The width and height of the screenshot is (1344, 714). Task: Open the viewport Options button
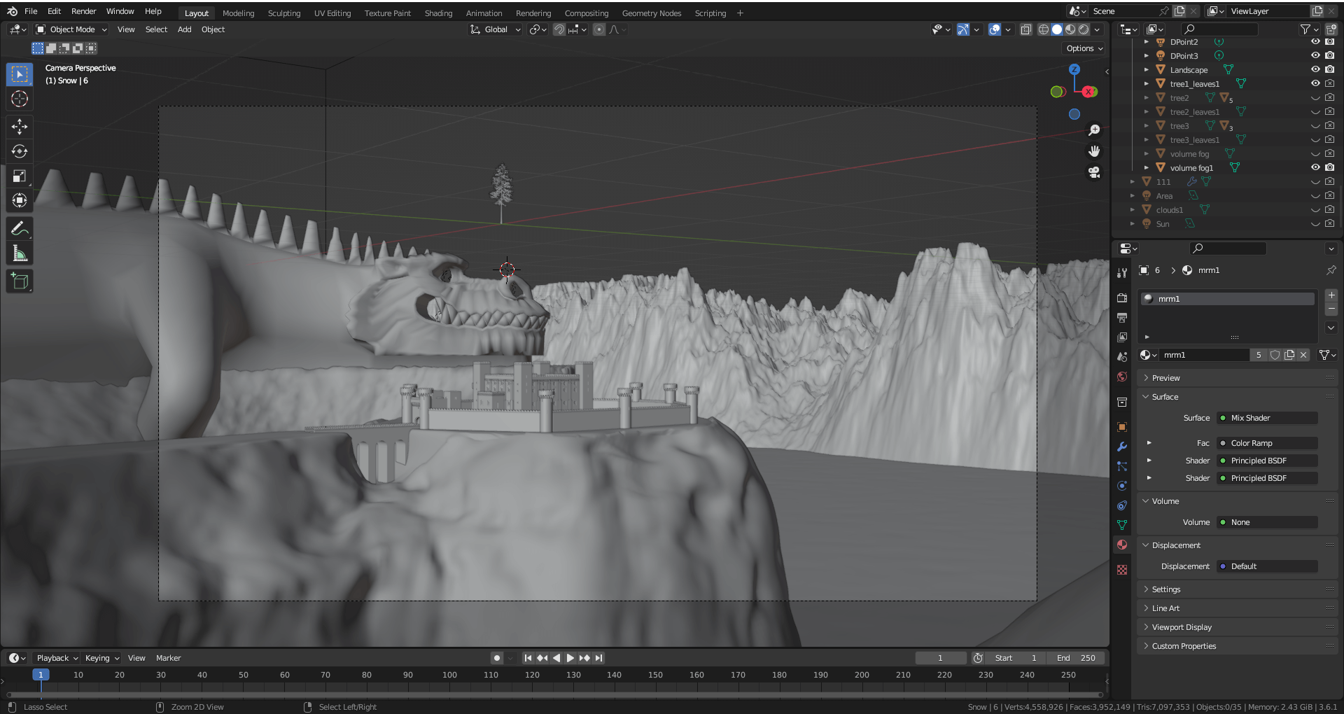pyautogui.click(x=1084, y=48)
